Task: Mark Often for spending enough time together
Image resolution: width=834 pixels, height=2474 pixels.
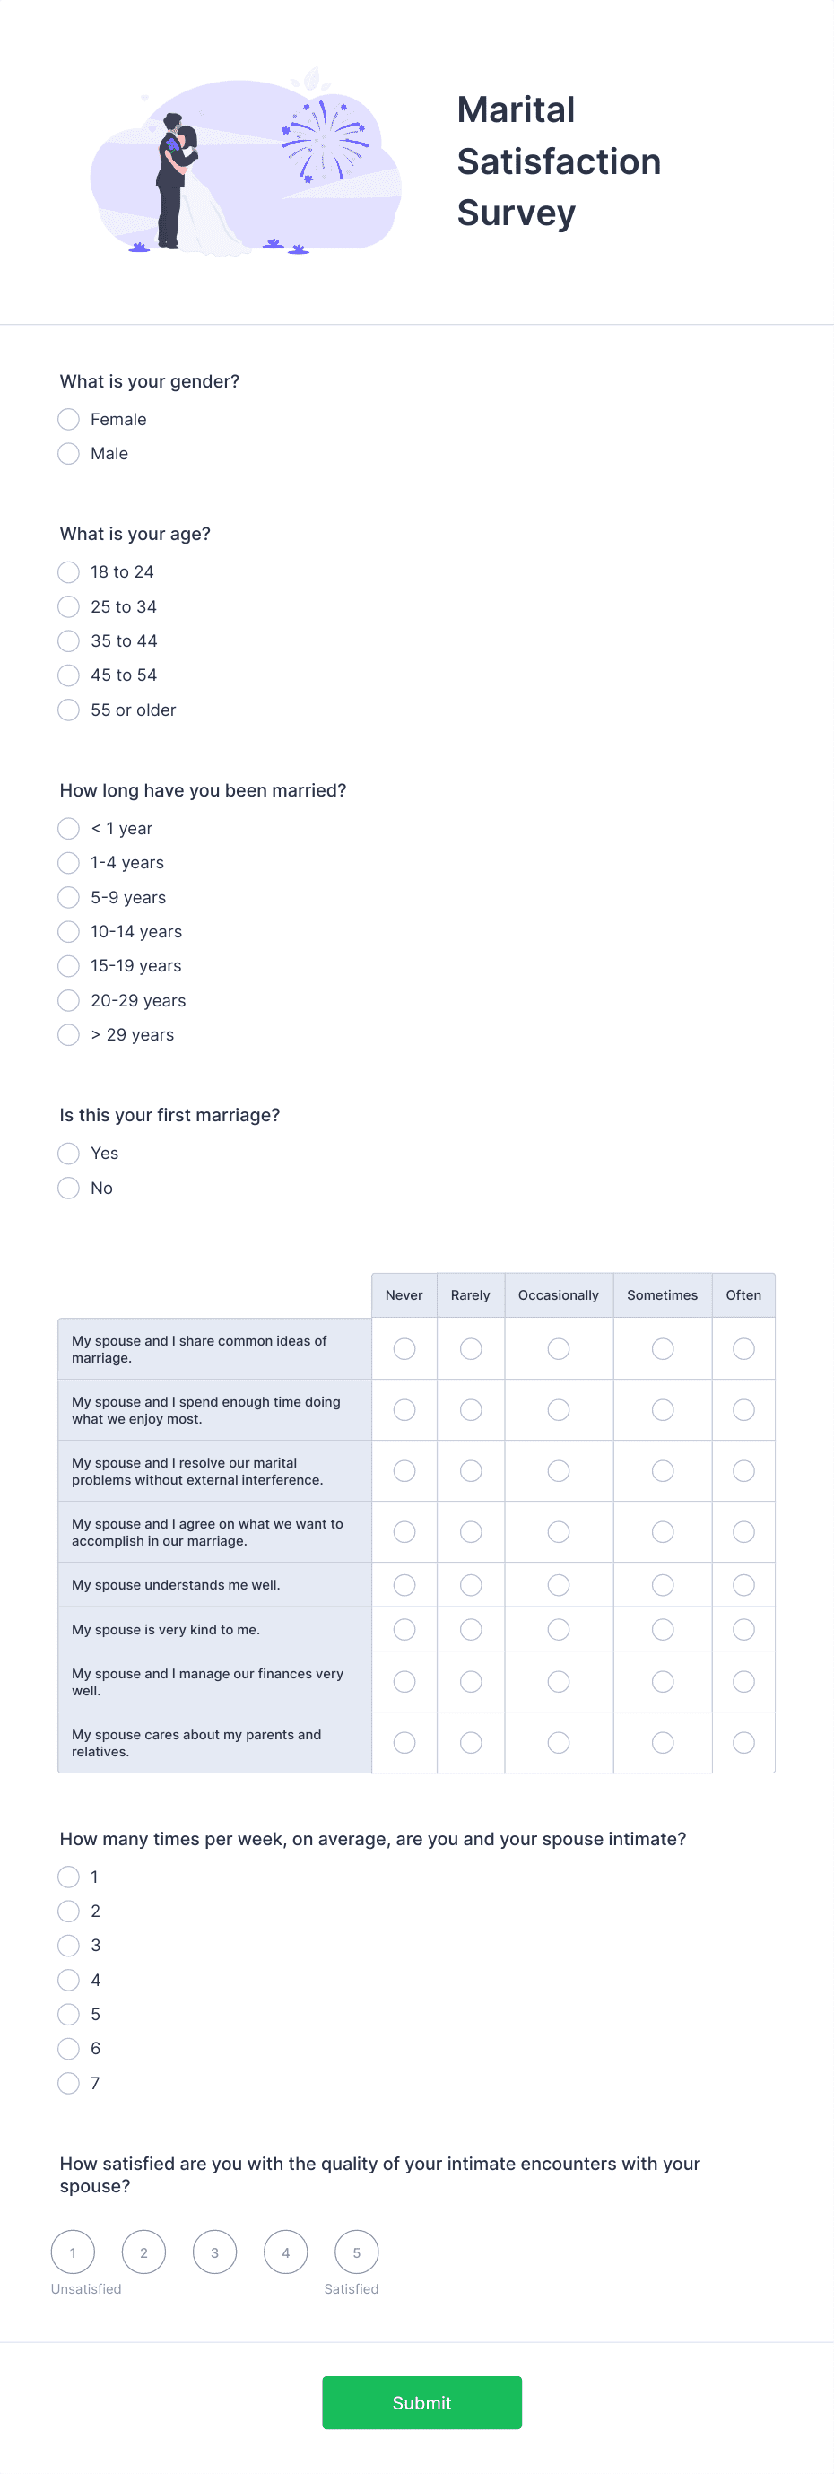Action: (743, 1410)
